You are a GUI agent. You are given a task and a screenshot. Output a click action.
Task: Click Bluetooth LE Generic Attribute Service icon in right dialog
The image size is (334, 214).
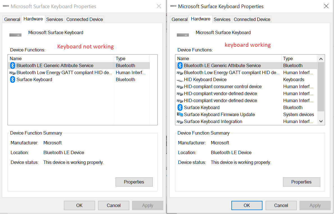pyautogui.click(x=180, y=65)
